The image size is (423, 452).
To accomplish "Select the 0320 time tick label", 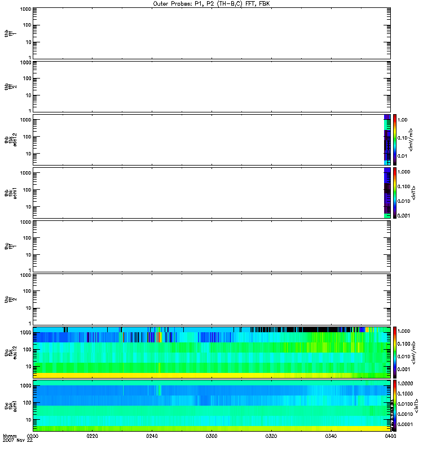I will pyautogui.click(x=271, y=436).
